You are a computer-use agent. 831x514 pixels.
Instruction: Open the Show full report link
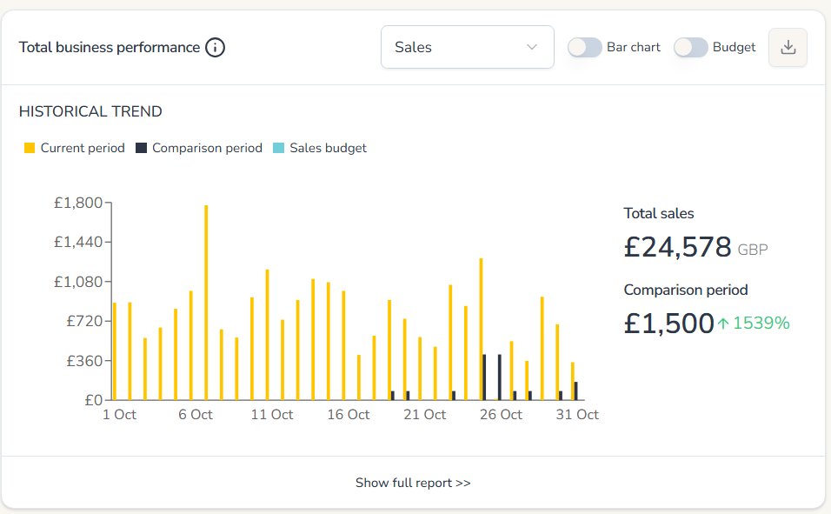[x=413, y=482]
